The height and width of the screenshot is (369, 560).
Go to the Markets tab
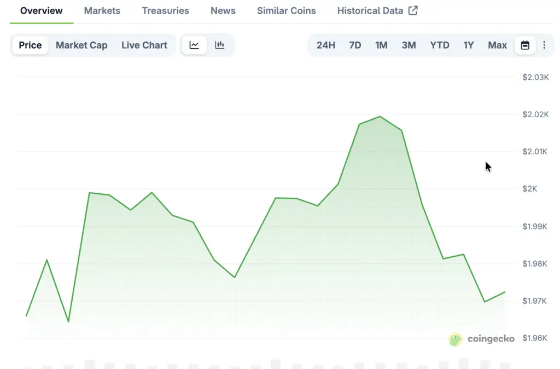click(x=102, y=10)
